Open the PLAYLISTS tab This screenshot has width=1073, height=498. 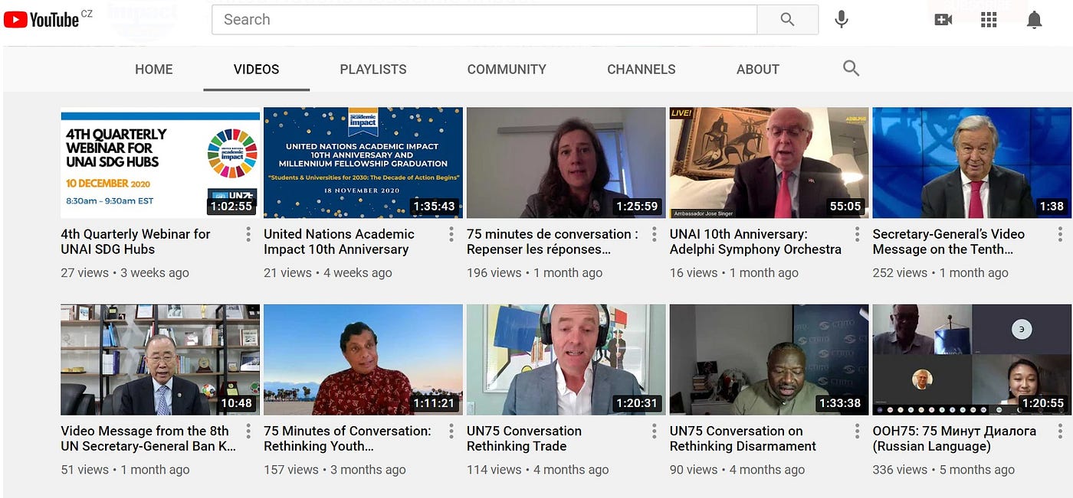(373, 69)
